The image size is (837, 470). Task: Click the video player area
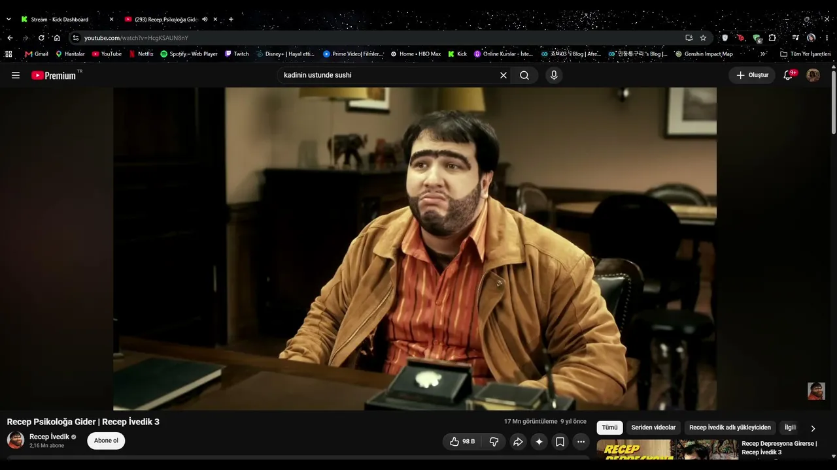point(415,249)
